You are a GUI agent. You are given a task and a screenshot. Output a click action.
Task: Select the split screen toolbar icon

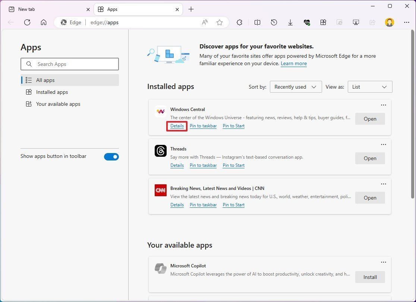tap(257, 22)
